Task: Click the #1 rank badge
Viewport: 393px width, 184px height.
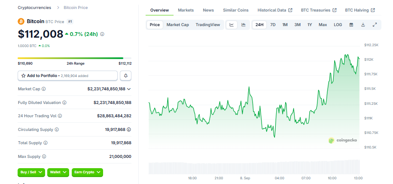Action: click(x=70, y=22)
